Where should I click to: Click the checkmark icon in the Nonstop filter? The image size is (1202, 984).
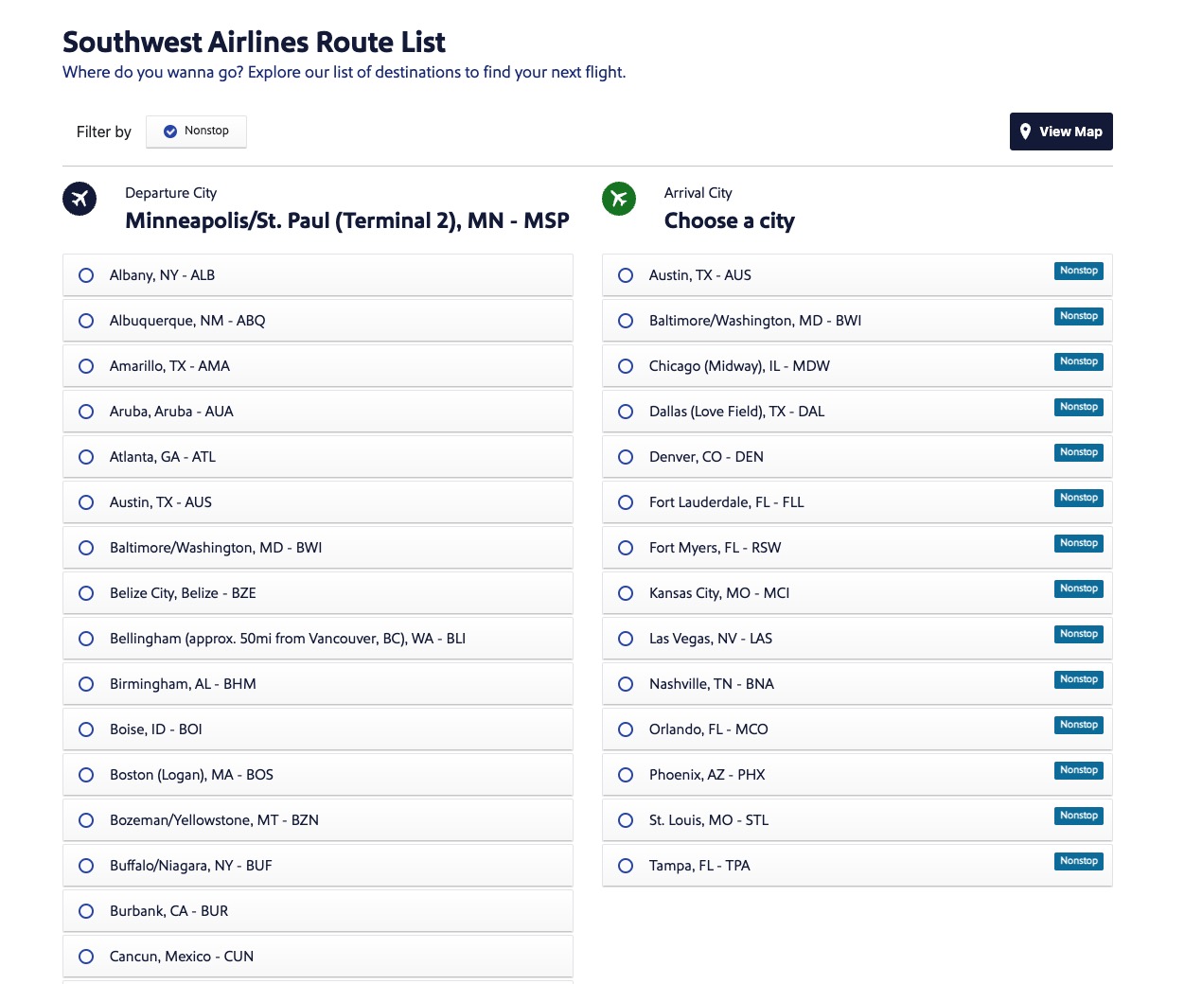pos(169,132)
